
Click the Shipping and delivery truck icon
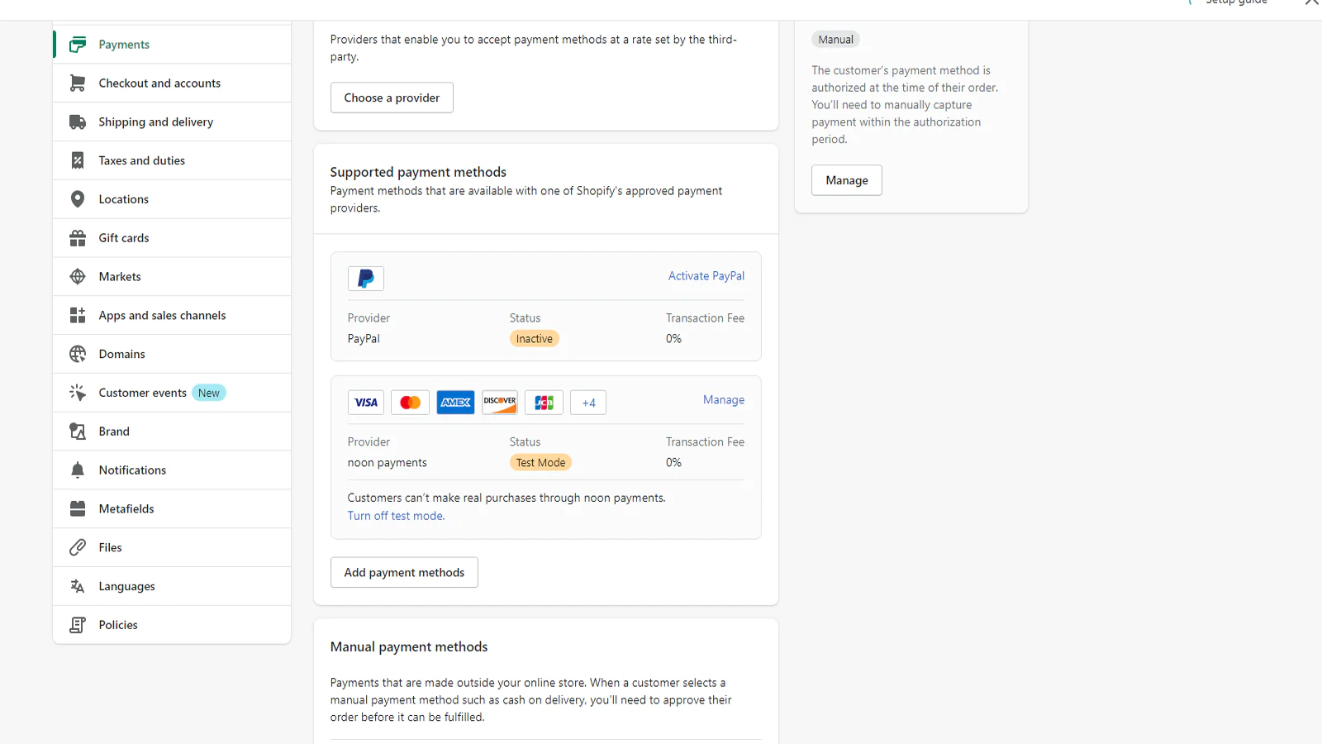[78, 122]
